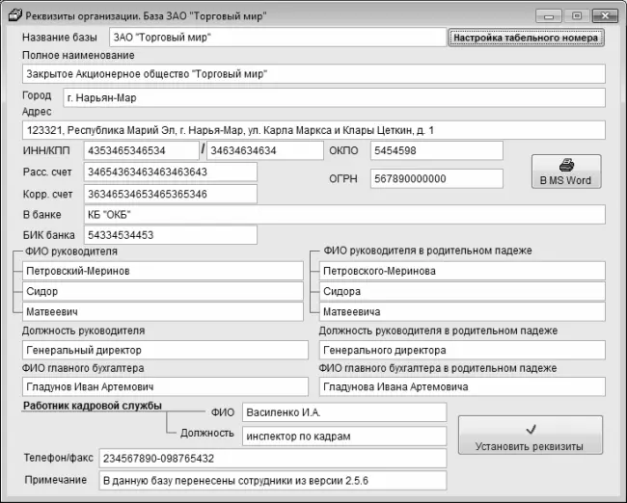Edit the genitive surname Петровского-Меринова field
Viewport: 627px width, 503px height.
pyautogui.click(x=462, y=271)
